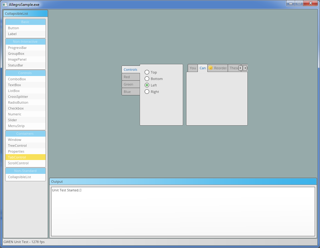Click the smiley icon on Reorder tab

(210, 68)
